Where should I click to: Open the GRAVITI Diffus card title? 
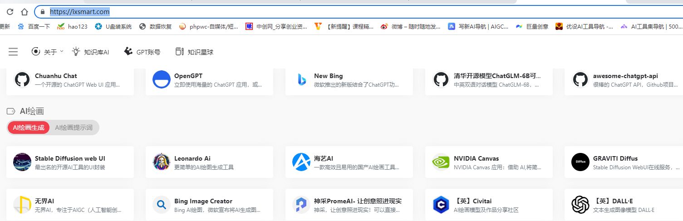pyautogui.click(x=615, y=158)
